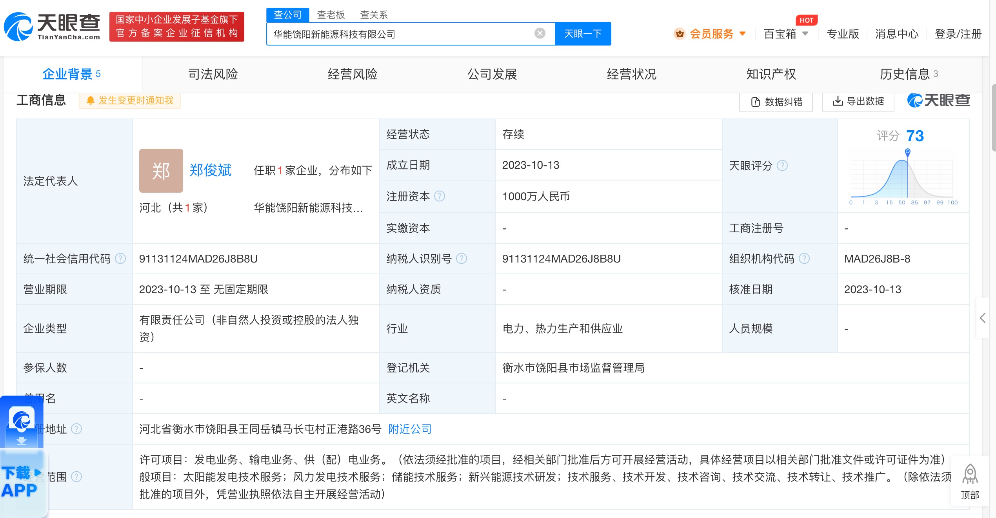This screenshot has width=996, height=518.
Task: Click the 数据纠错 button
Action: click(776, 102)
